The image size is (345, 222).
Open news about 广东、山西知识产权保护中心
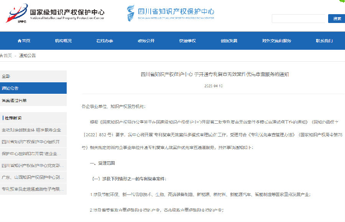click(33, 177)
